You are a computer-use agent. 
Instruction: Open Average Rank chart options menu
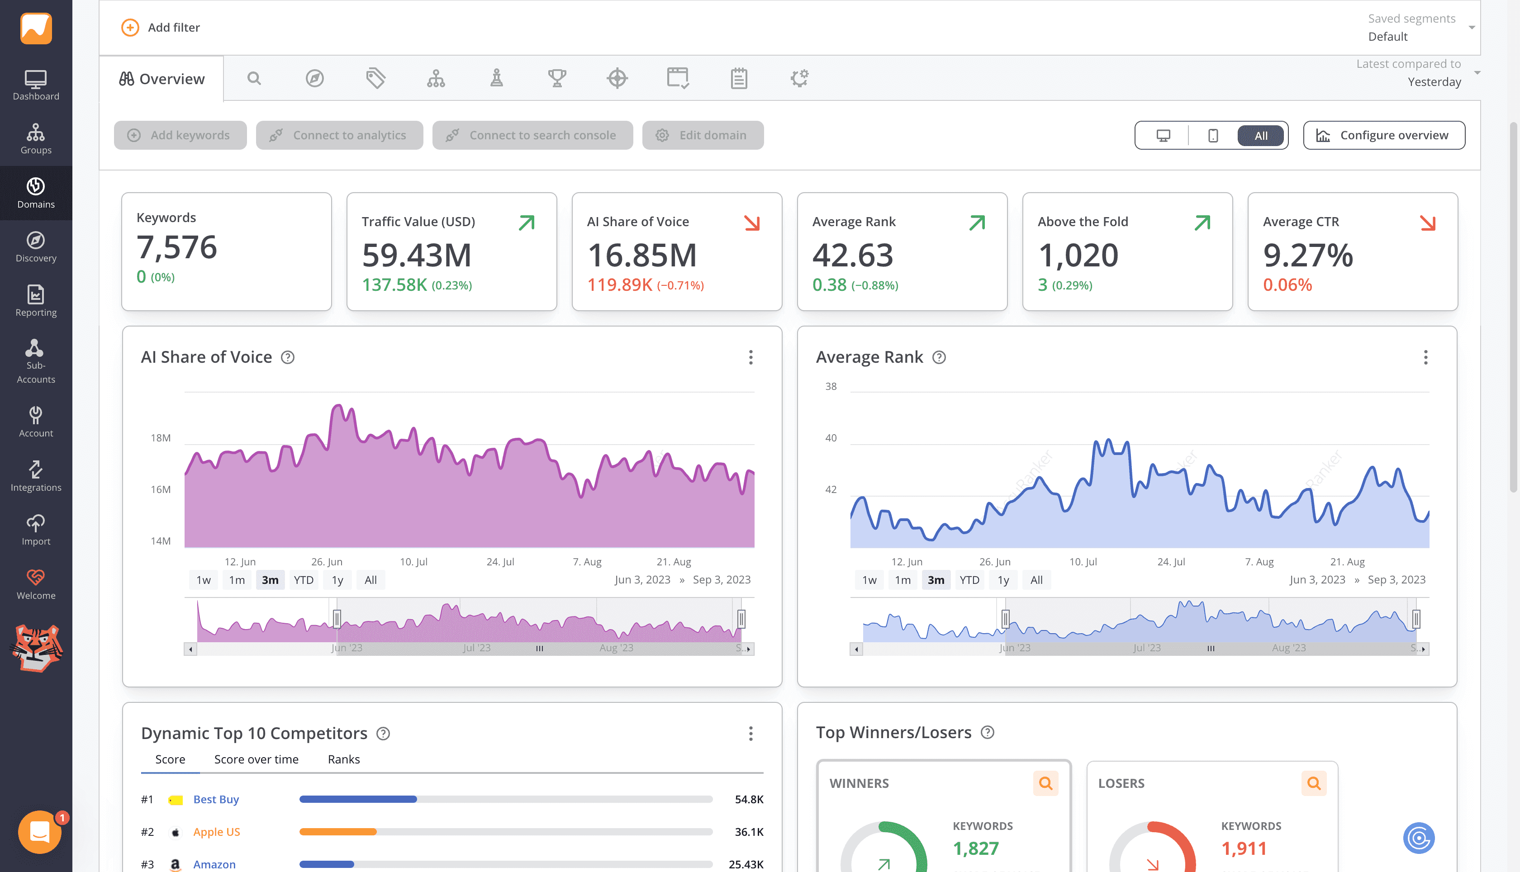click(1425, 358)
